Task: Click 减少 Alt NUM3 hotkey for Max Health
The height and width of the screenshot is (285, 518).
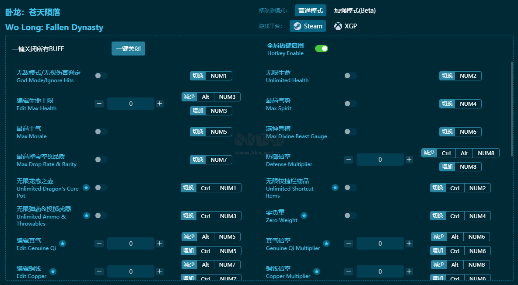Action: tap(211, 97)
